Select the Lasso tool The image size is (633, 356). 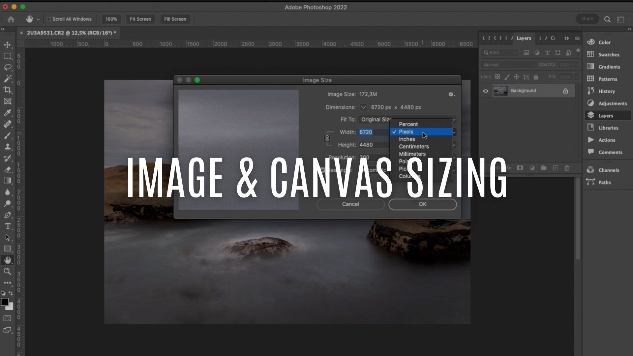7,67
